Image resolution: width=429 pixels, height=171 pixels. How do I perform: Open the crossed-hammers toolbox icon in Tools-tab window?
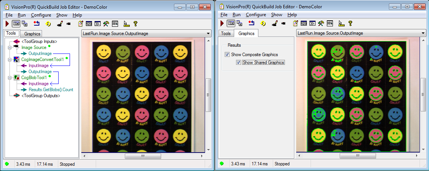click(x=106, y=24)
